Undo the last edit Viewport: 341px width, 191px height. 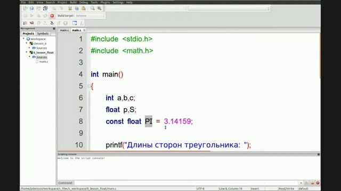(54, 8)
